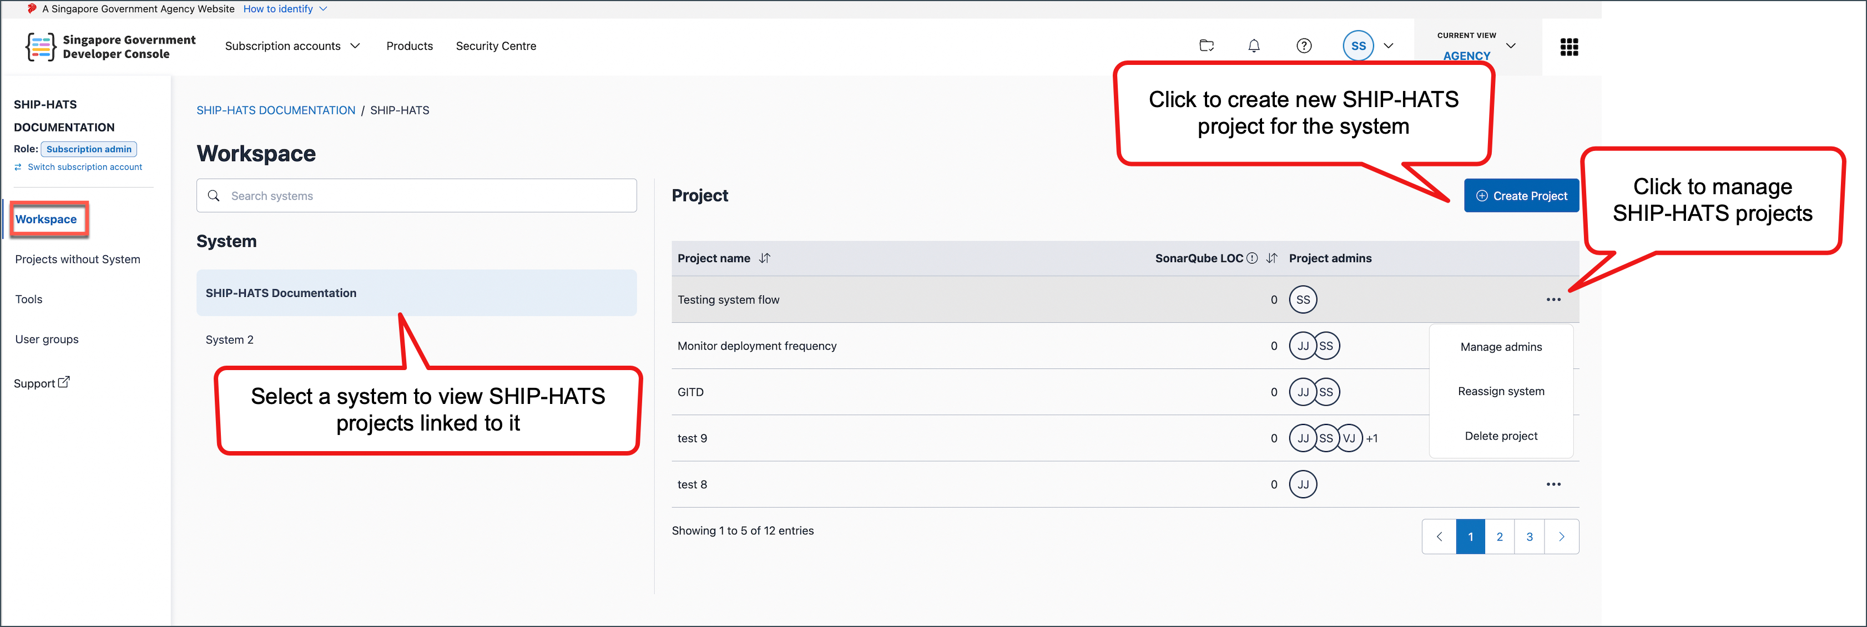Click next page arrow

[x=1561, y=537]
